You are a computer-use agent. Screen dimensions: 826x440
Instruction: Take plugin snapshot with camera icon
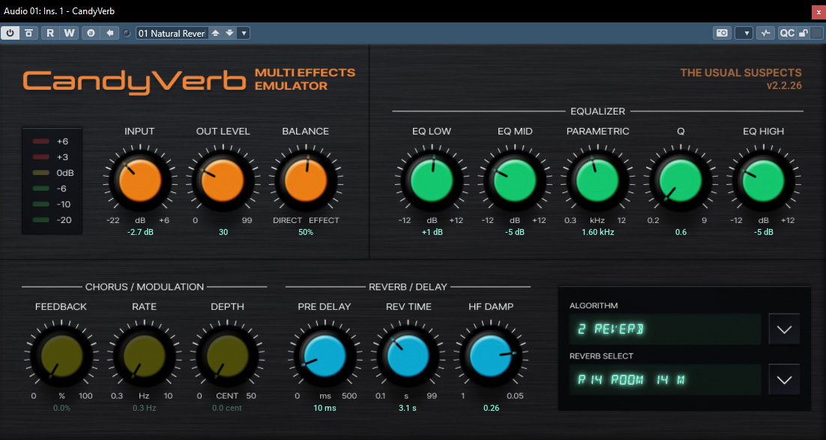(723, 33)
